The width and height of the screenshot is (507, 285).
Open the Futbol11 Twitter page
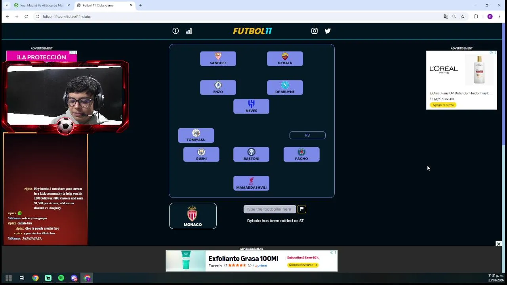(x=328, y=31)
